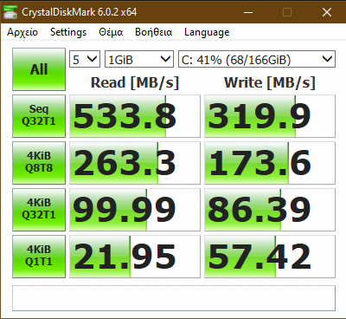346x319 pixels.
Task: Minimize the CrystalDiskMark window
Action: (248, 12)
